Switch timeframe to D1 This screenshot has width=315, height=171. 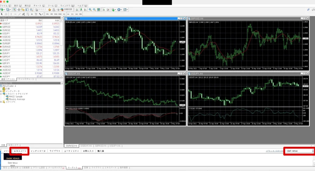click(x=72, y=14)
